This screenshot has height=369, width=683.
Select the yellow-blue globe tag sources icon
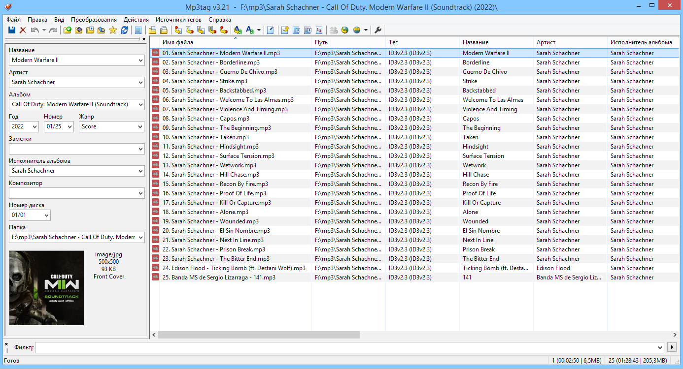(357, 30)
